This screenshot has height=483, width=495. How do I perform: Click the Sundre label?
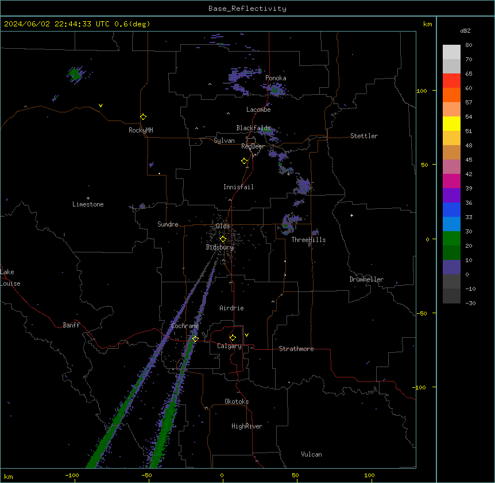[168, 224]
